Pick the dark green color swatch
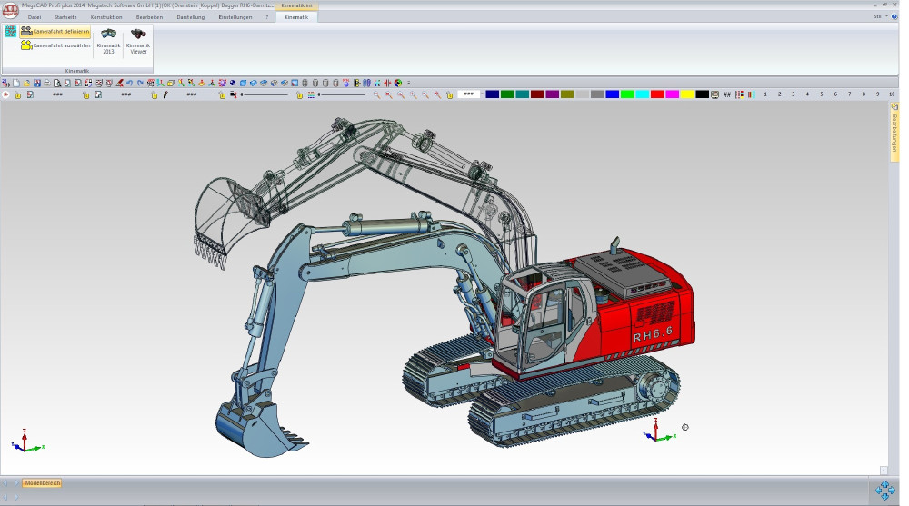This screenshot has width=909, height=506. 507,94
